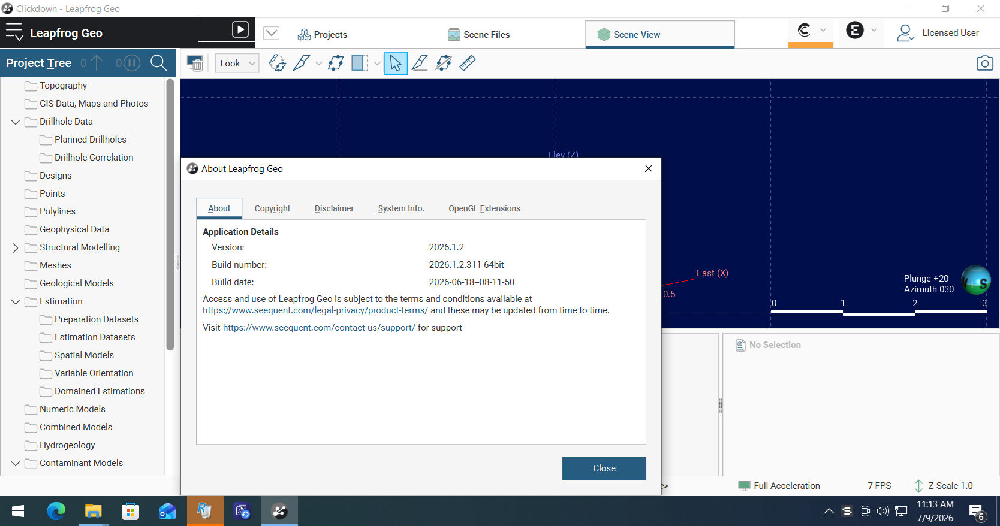Click the Close button in About dialog

pos(604,468)
